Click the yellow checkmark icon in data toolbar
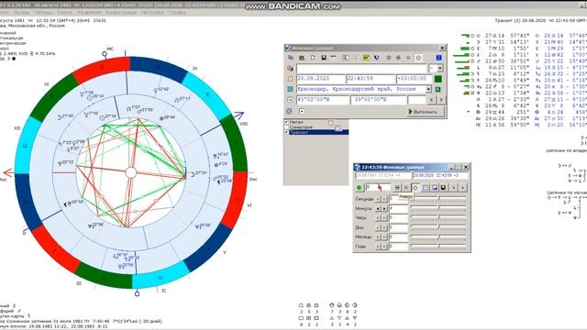The height and width of the screenshot is (330, 587). 366,58
